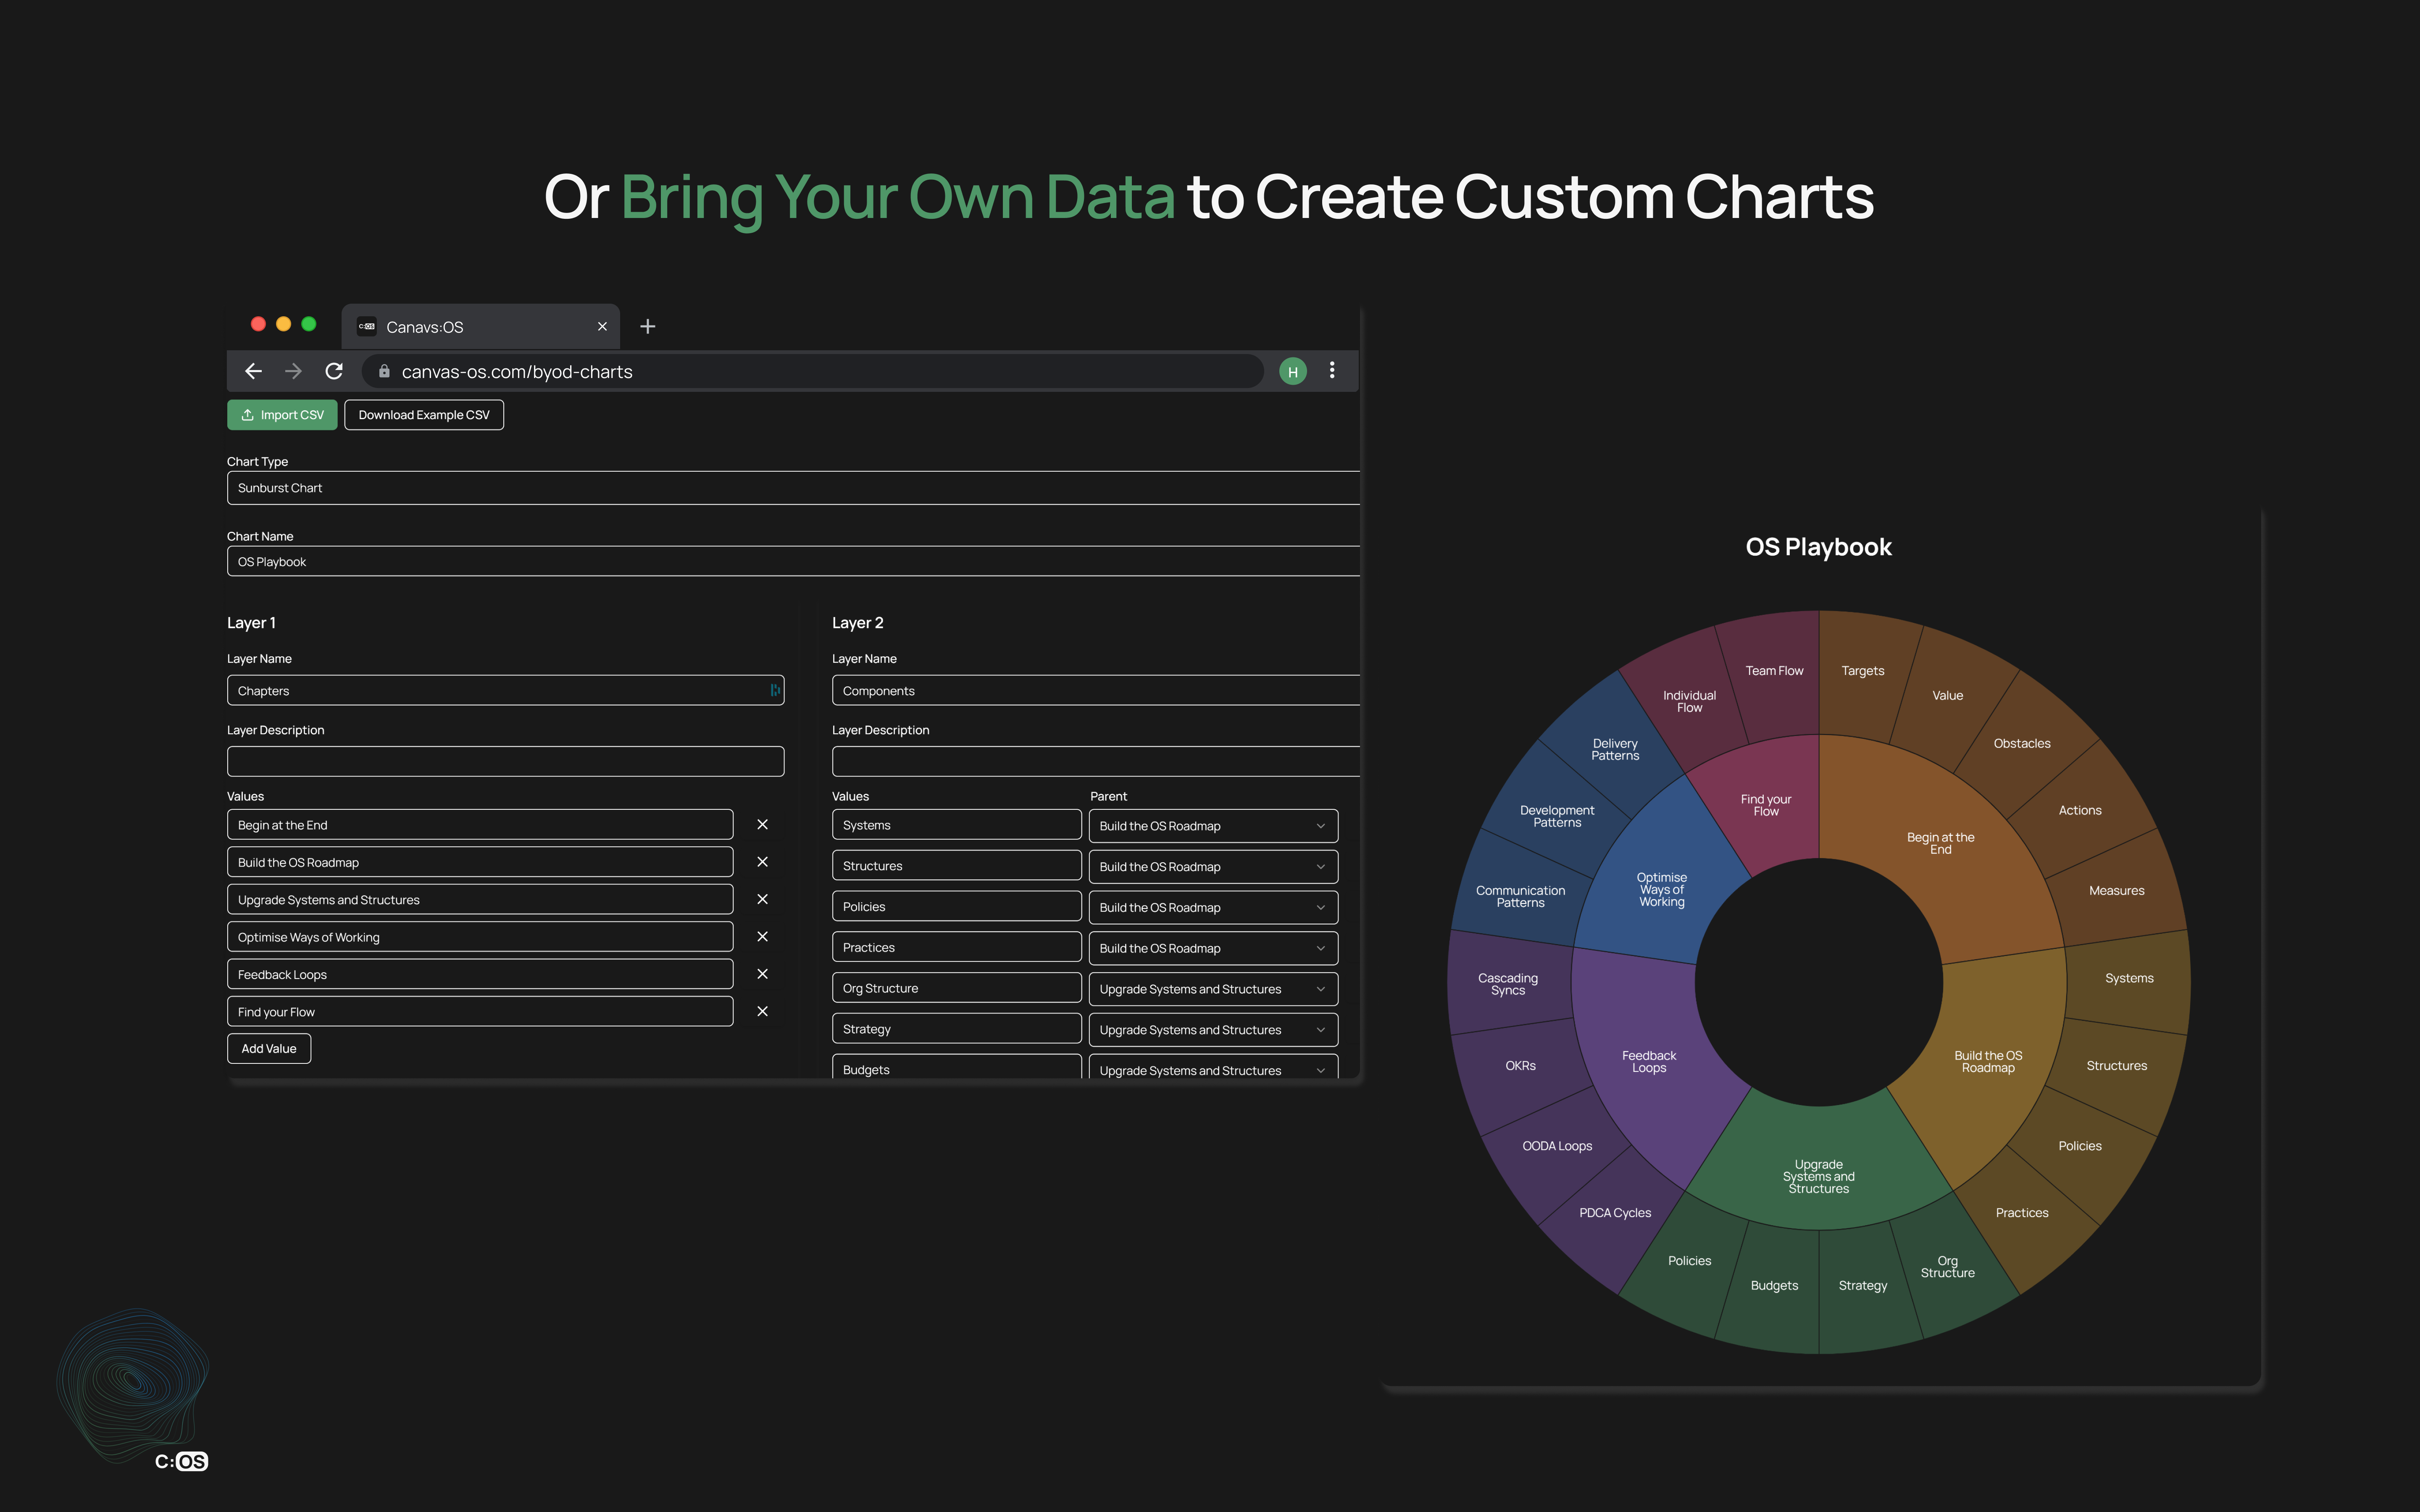Click the Layer 2 Layer Description field

1096,761
